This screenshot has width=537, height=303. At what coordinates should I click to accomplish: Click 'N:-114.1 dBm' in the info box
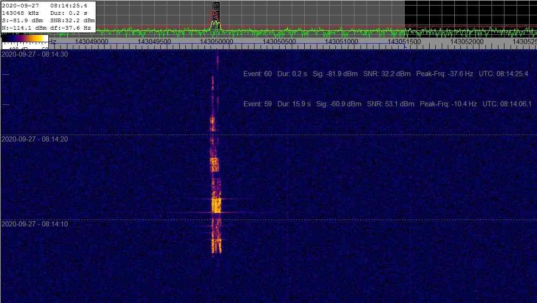pyautogui.click(x=24, y=28)
